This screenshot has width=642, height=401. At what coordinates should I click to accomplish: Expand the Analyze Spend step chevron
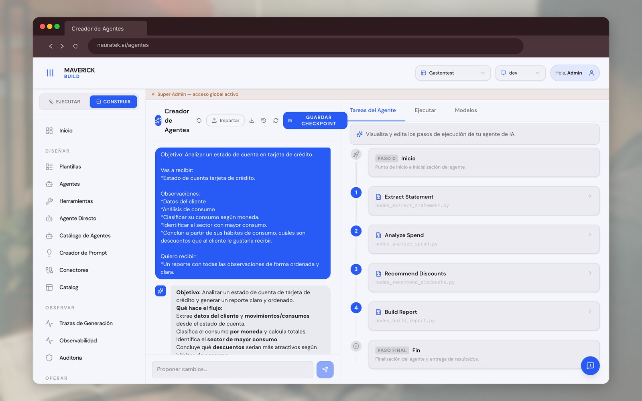590,235
